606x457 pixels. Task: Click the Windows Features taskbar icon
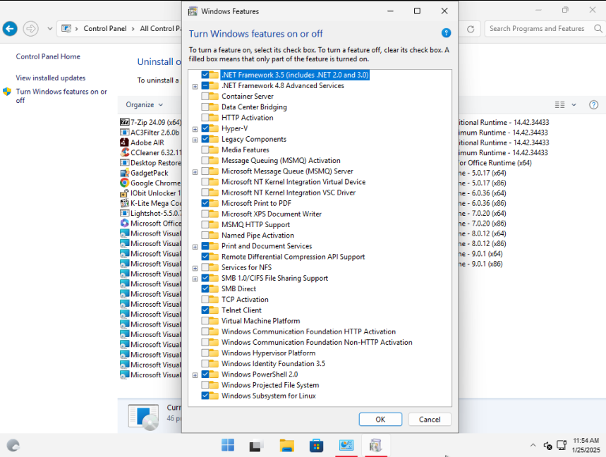point(375,445)
